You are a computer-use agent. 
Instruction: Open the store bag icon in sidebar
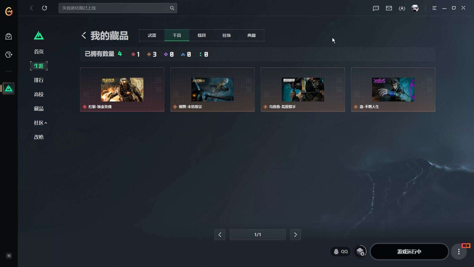coord(9,36)
